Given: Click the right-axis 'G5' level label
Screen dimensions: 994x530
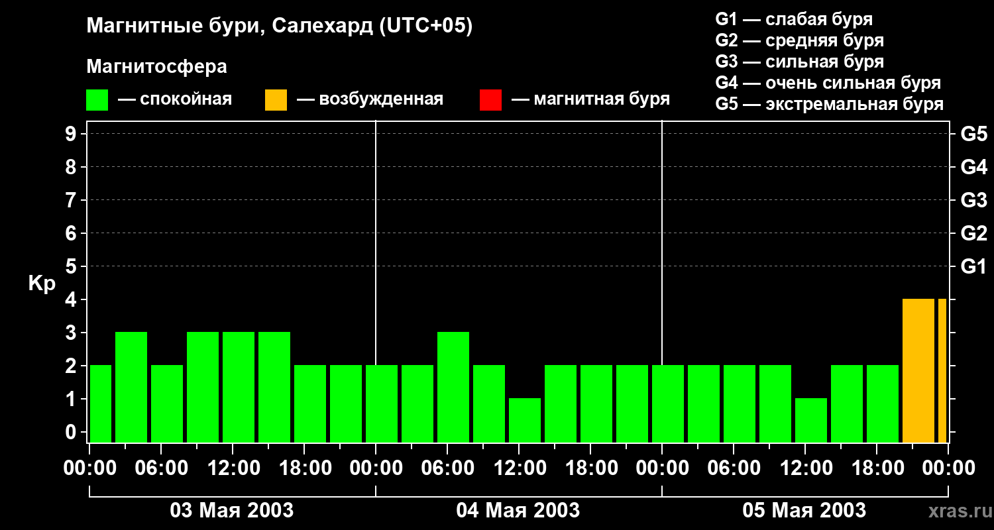Looking at the screenshot, I should pyautogui.click(x=973, y=134).
